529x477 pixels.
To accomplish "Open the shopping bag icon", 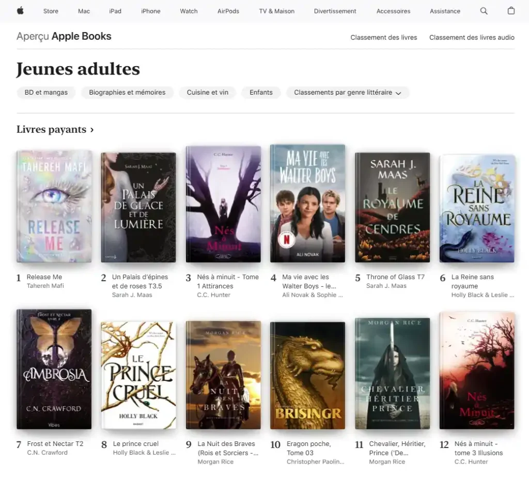I will coord(511,11).
